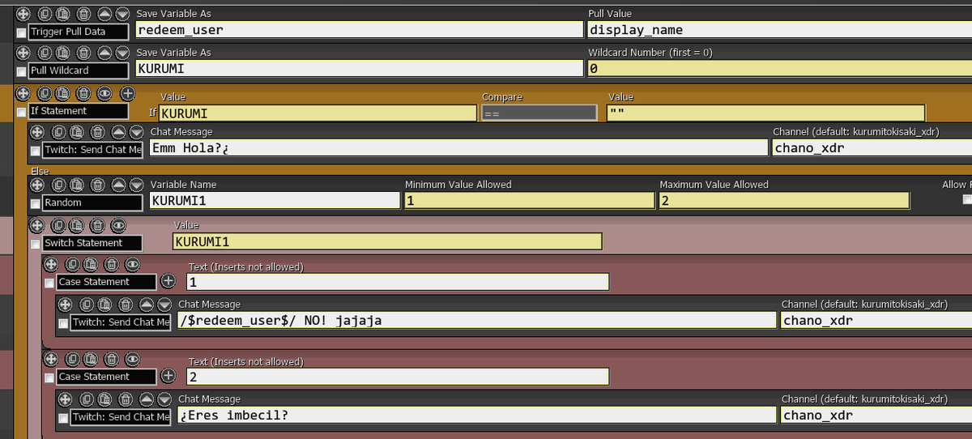
Task: Tick the Random command checkbox
Action: (35, 203)
